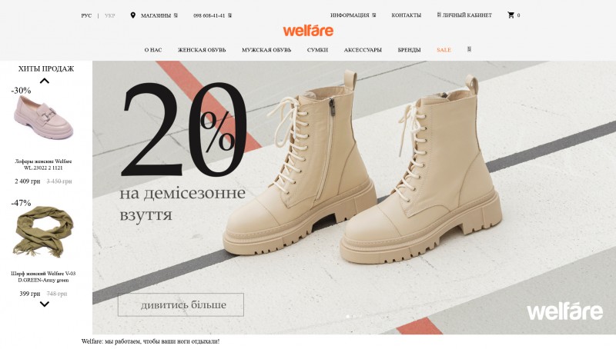This screenshot has width=616, height=349.
Task: Expand the phone number 098 608-41-41 dropdown
Action: [213, 15]
